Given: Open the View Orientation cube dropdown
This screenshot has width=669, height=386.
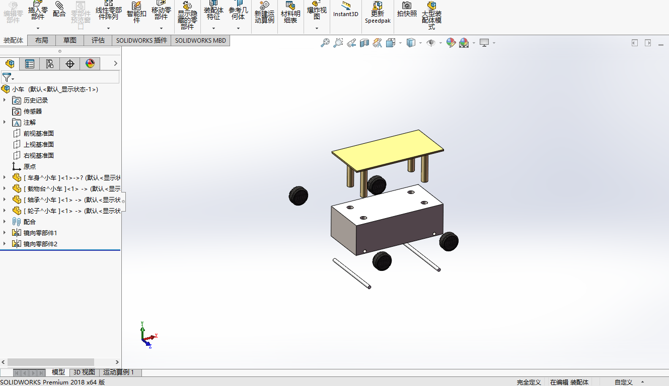Looking at the screenshot, I should click(401, 43).
